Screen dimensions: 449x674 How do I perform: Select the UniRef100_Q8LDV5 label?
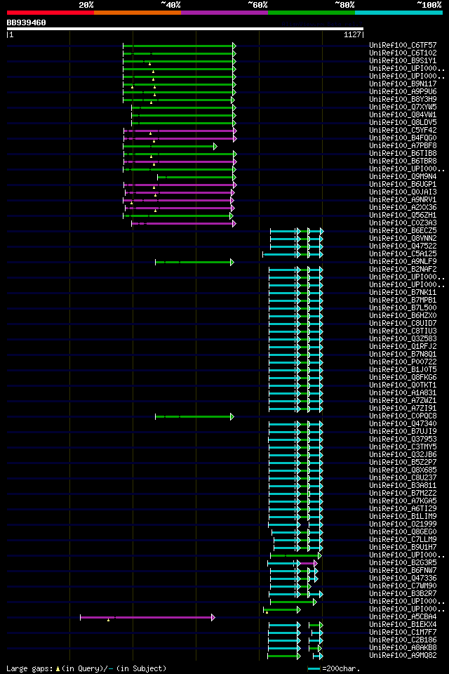click(x=403, y=122)
